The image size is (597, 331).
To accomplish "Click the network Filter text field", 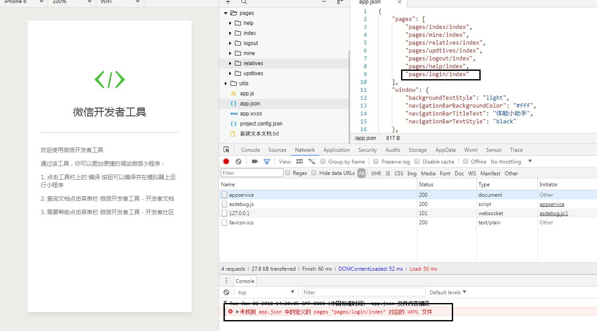I will 252,173.
